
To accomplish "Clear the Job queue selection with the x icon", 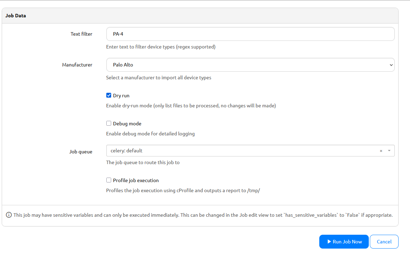I will pyautogui.click(x=381, y=151).
